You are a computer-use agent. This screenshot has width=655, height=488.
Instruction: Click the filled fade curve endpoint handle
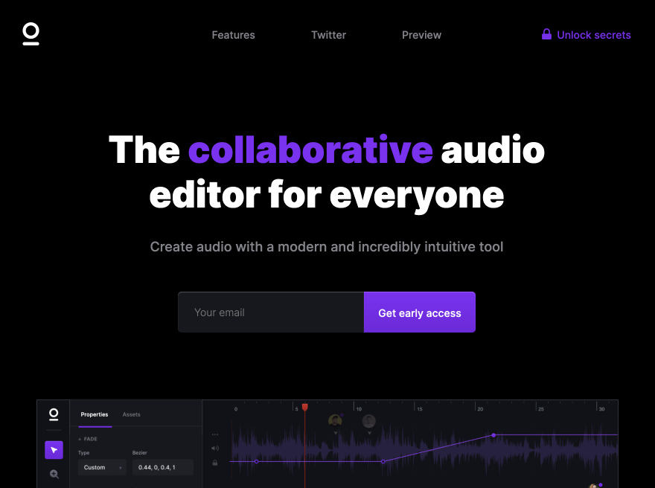coord(493,435)
